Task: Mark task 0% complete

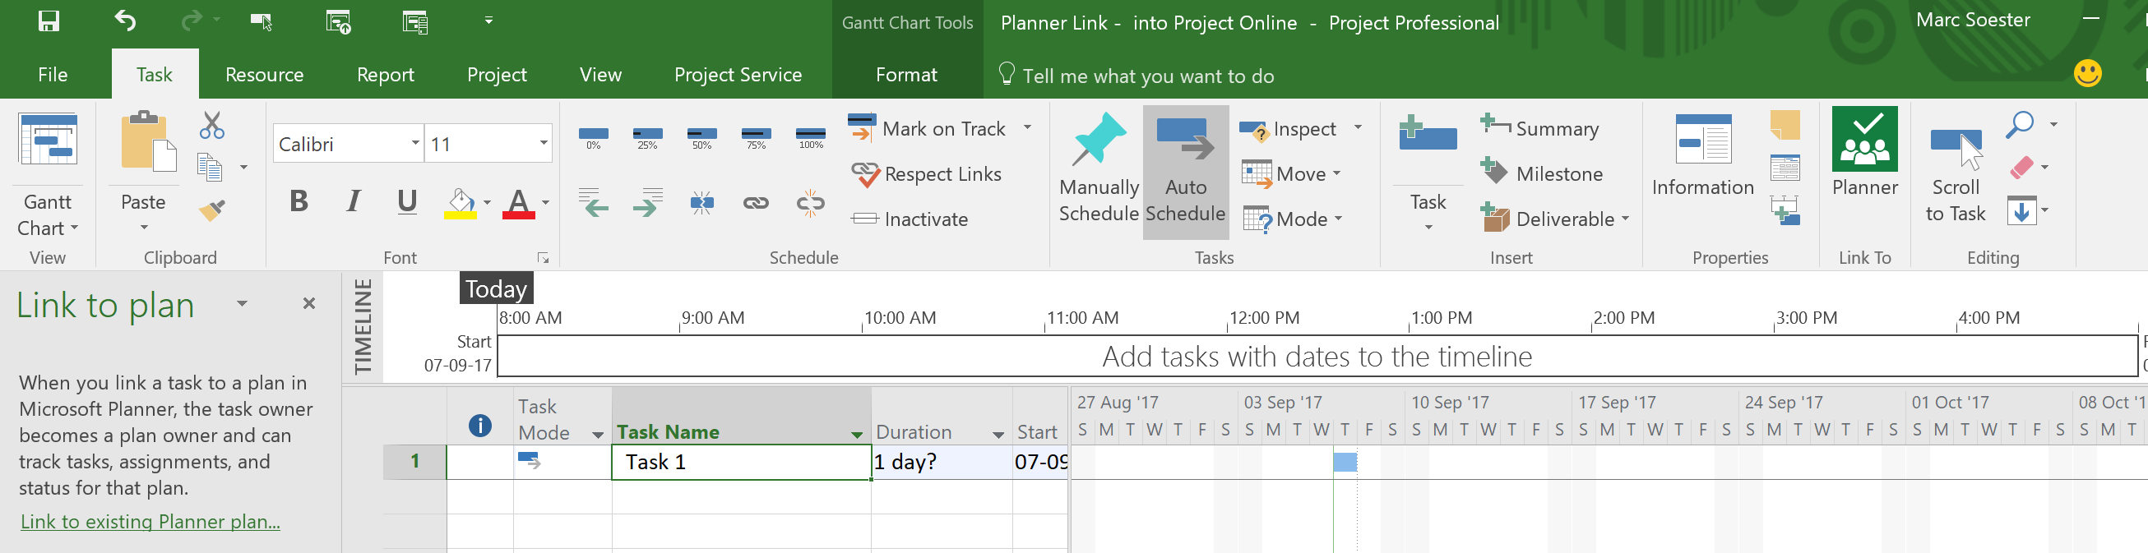Action: click(593, 137)
